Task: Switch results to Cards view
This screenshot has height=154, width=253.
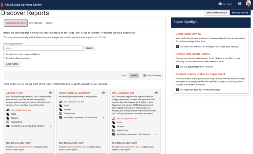Action: click(x=134, y=76)
